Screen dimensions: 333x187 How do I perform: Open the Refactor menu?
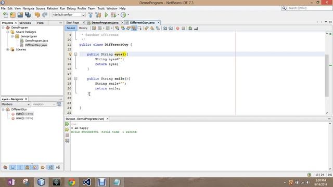(x=52, y=8)
